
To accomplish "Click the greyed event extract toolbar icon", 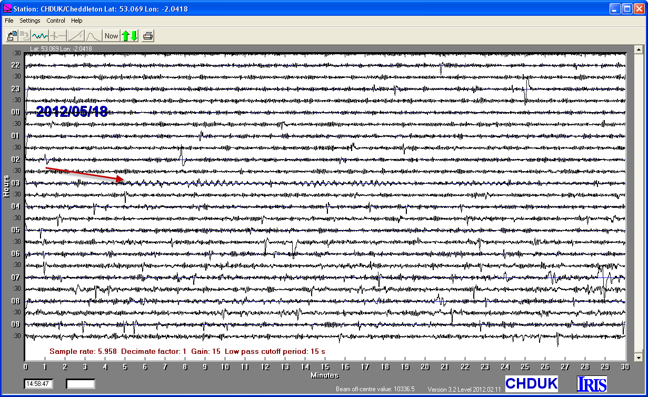I will (58, 36).
